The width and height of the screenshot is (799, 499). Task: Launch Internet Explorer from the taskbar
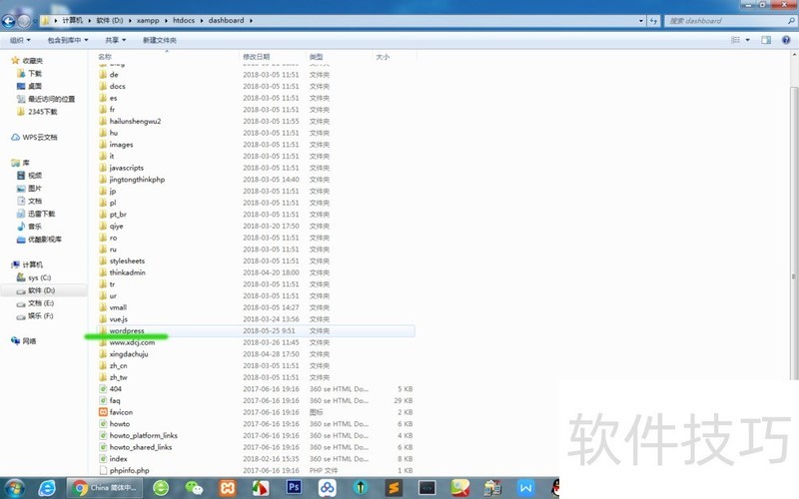click(x=47, y=488)
